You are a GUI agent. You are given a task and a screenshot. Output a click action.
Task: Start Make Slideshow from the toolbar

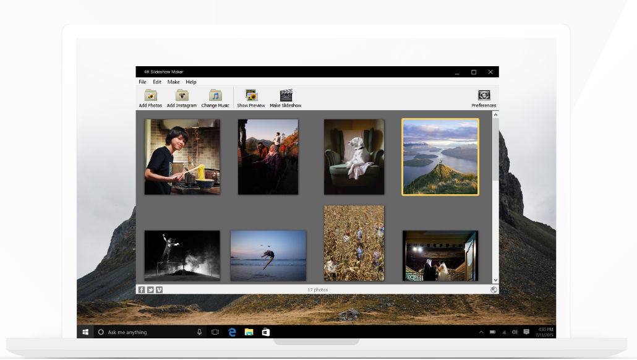pos(286,96)
